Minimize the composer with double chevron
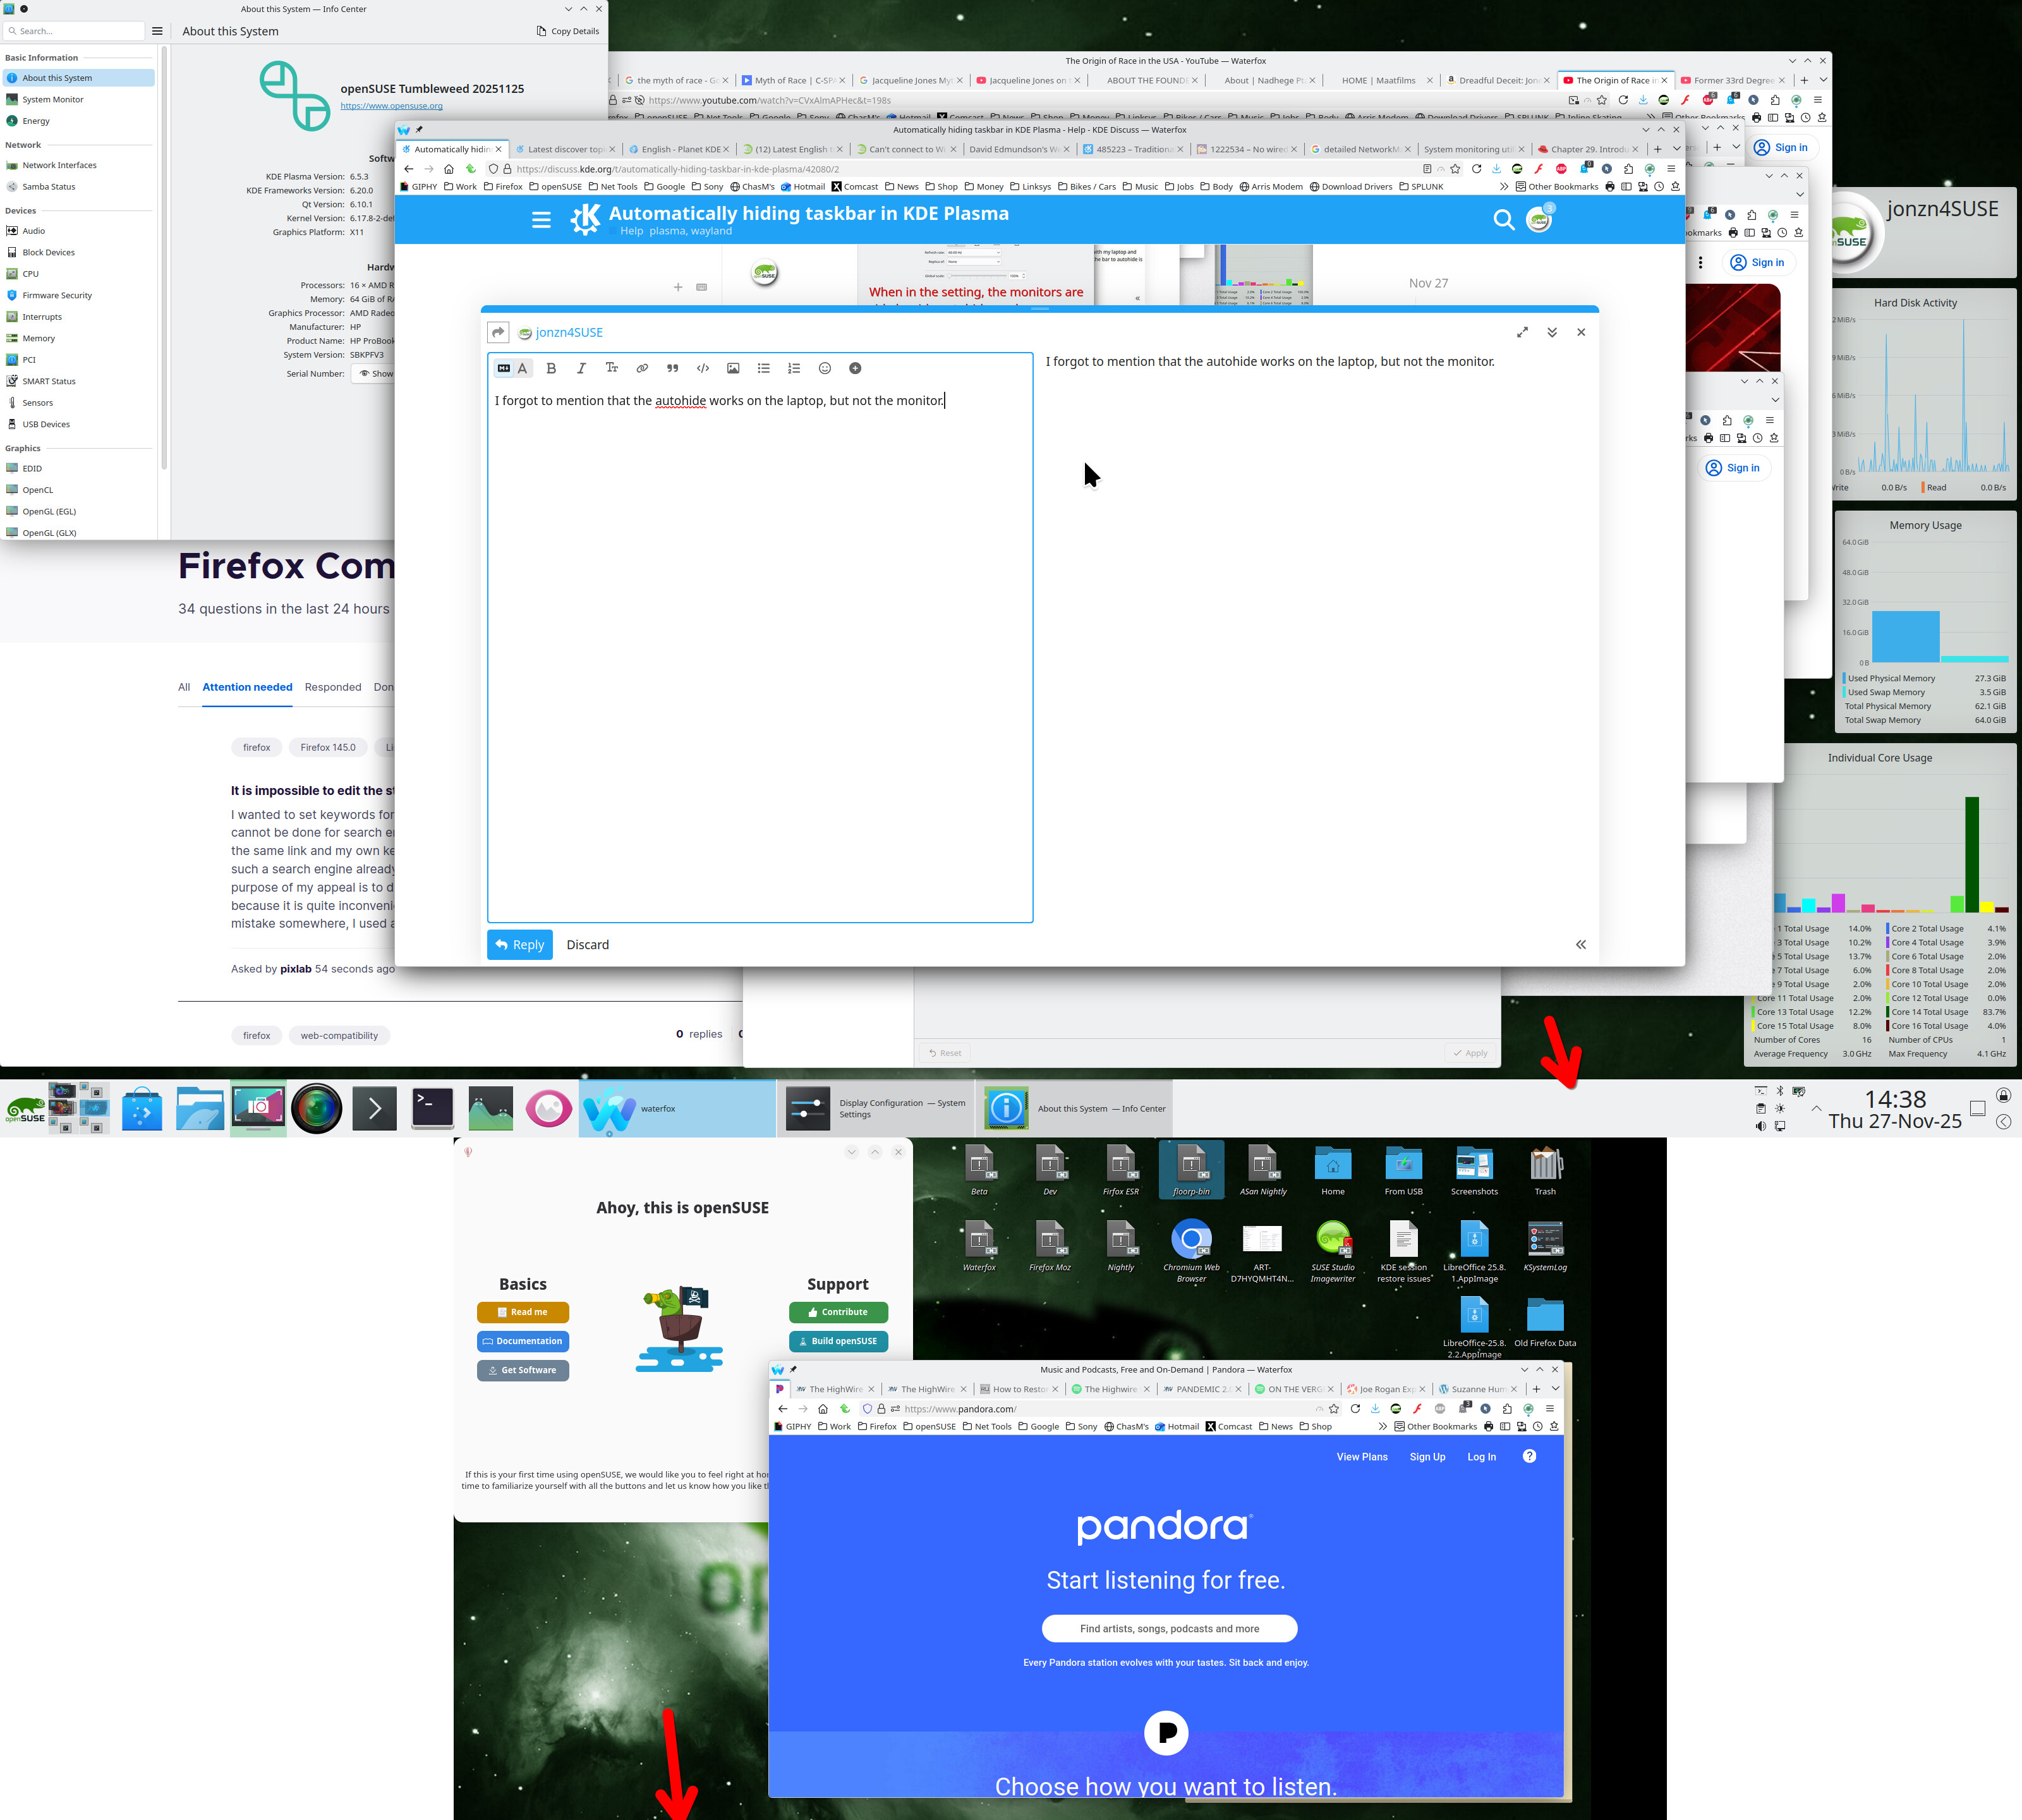Image resolution: width=2022 pixels, height=1820 pixels. [1551, 332]
